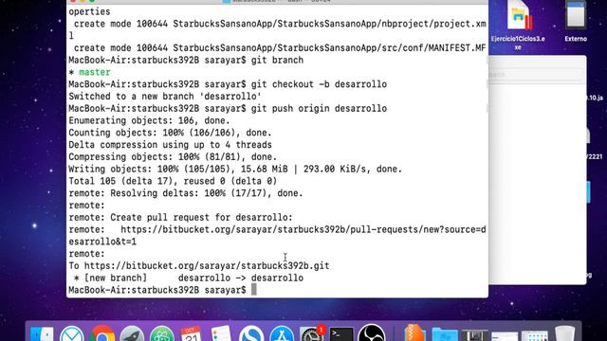Click the 'git checkout -b desarrollo' command
607x341 pixels.
coord(319,84)
